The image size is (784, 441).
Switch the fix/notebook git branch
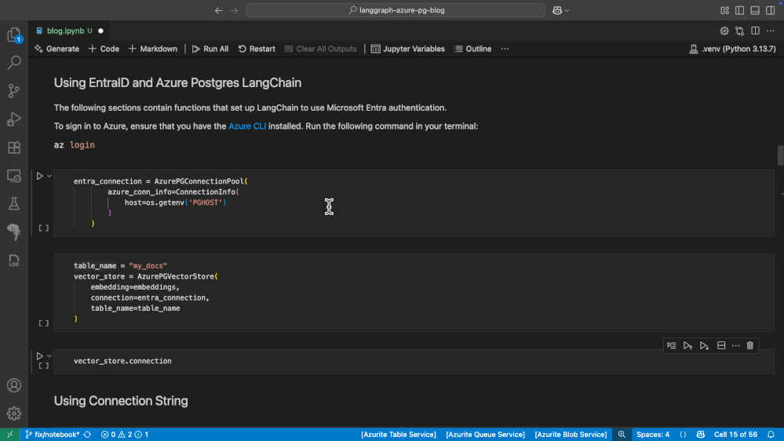53,435
